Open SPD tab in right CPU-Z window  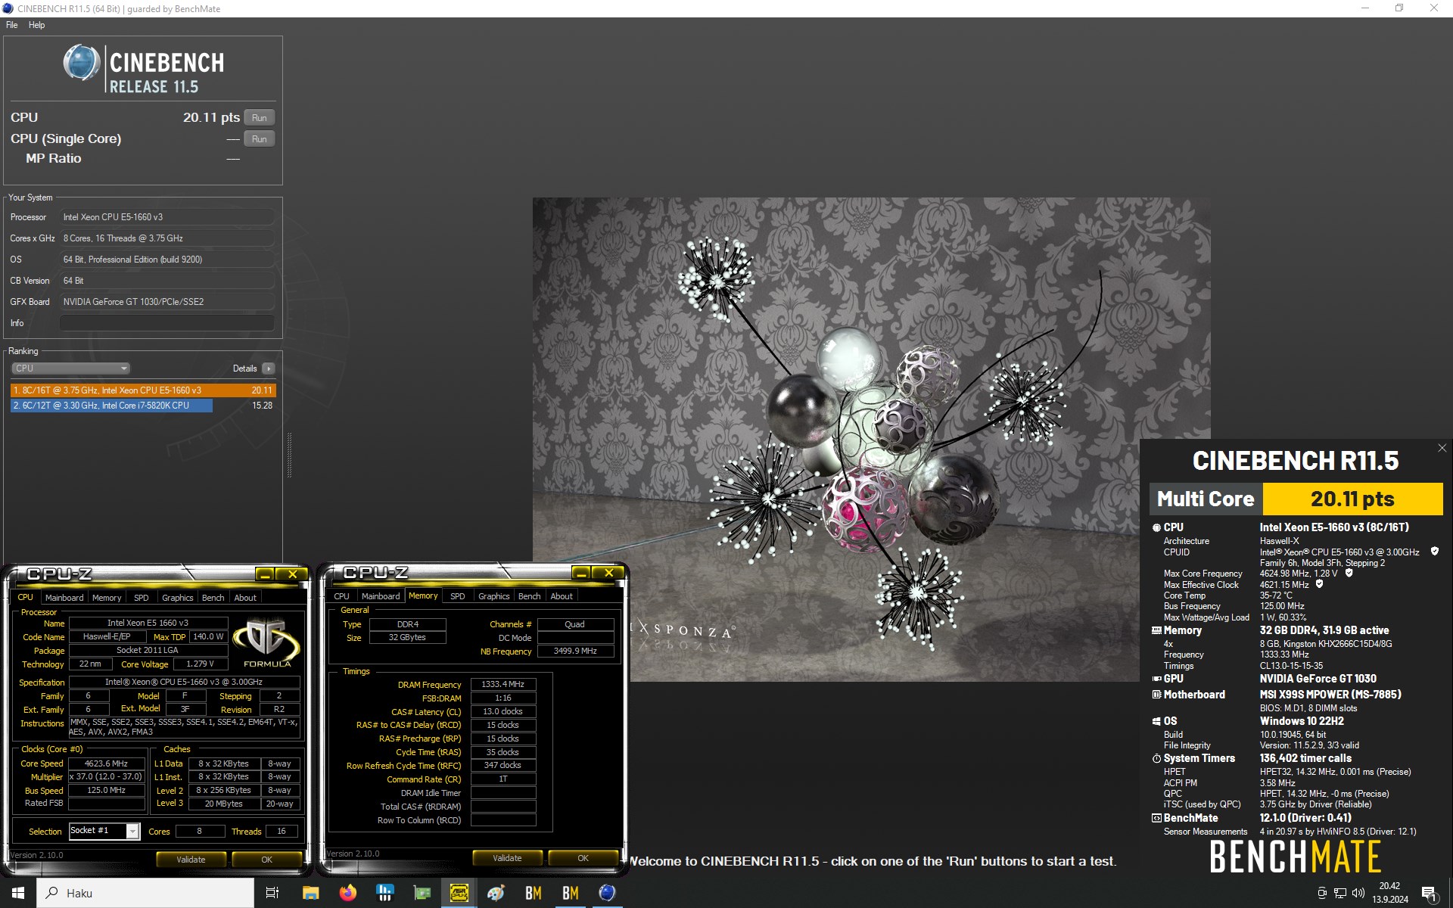pyautogui.click(x=458, y=596)
